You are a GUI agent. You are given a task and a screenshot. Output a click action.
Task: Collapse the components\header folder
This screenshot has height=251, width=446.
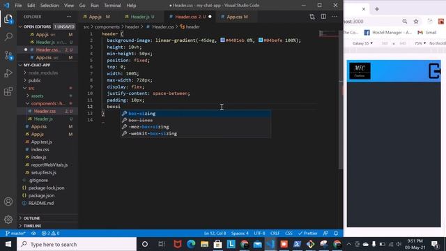[x=48, y=104]
